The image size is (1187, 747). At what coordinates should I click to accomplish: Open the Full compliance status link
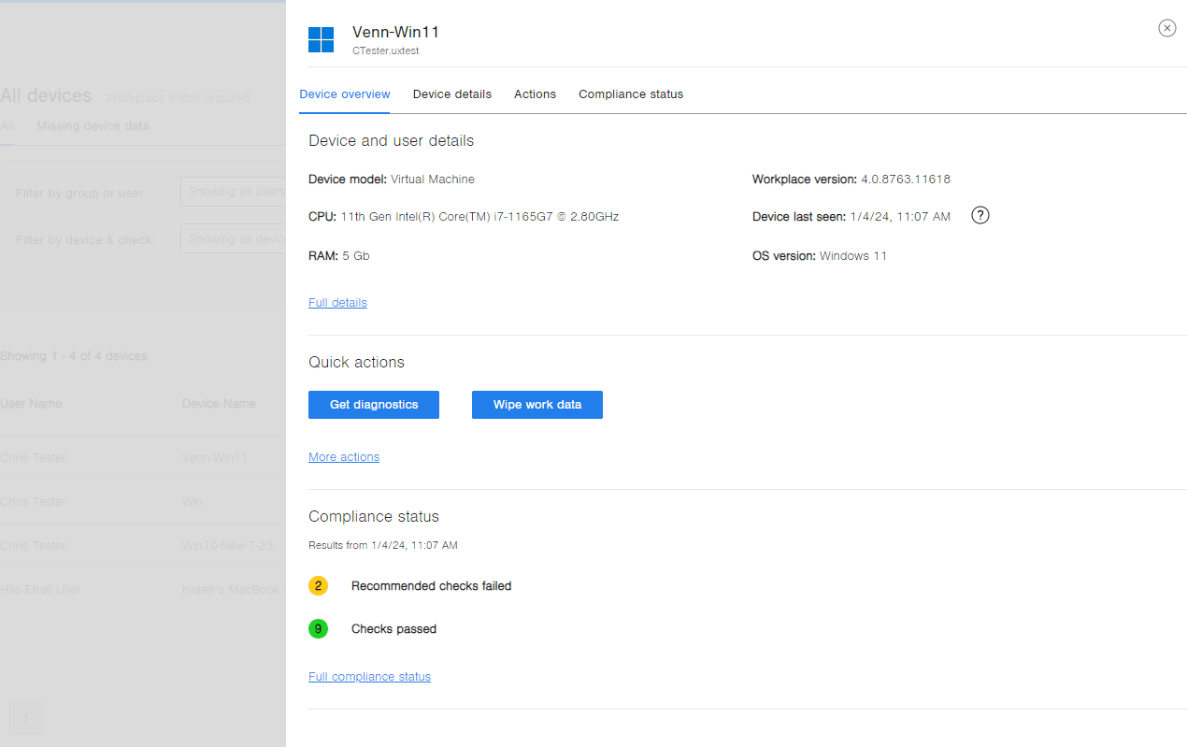pyautogui.click(x=369, y=677)
